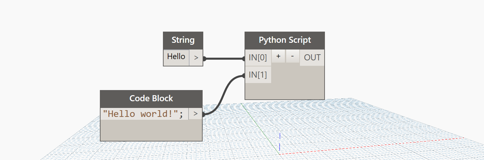Image resolution: width=484 pixels, height=160 pixels.
Task: Select the IN[0] input port
Action: click(x=258, y=58)
